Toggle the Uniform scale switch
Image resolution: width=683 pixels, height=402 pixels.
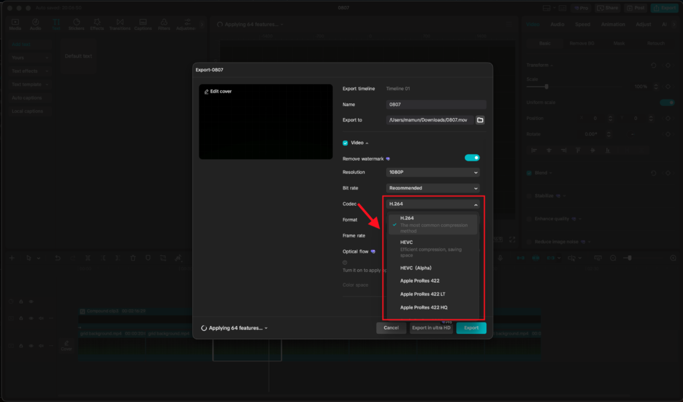pos(667,103)
